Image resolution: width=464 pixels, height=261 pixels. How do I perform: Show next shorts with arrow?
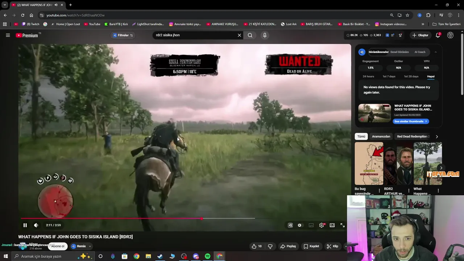pos(441,168)
